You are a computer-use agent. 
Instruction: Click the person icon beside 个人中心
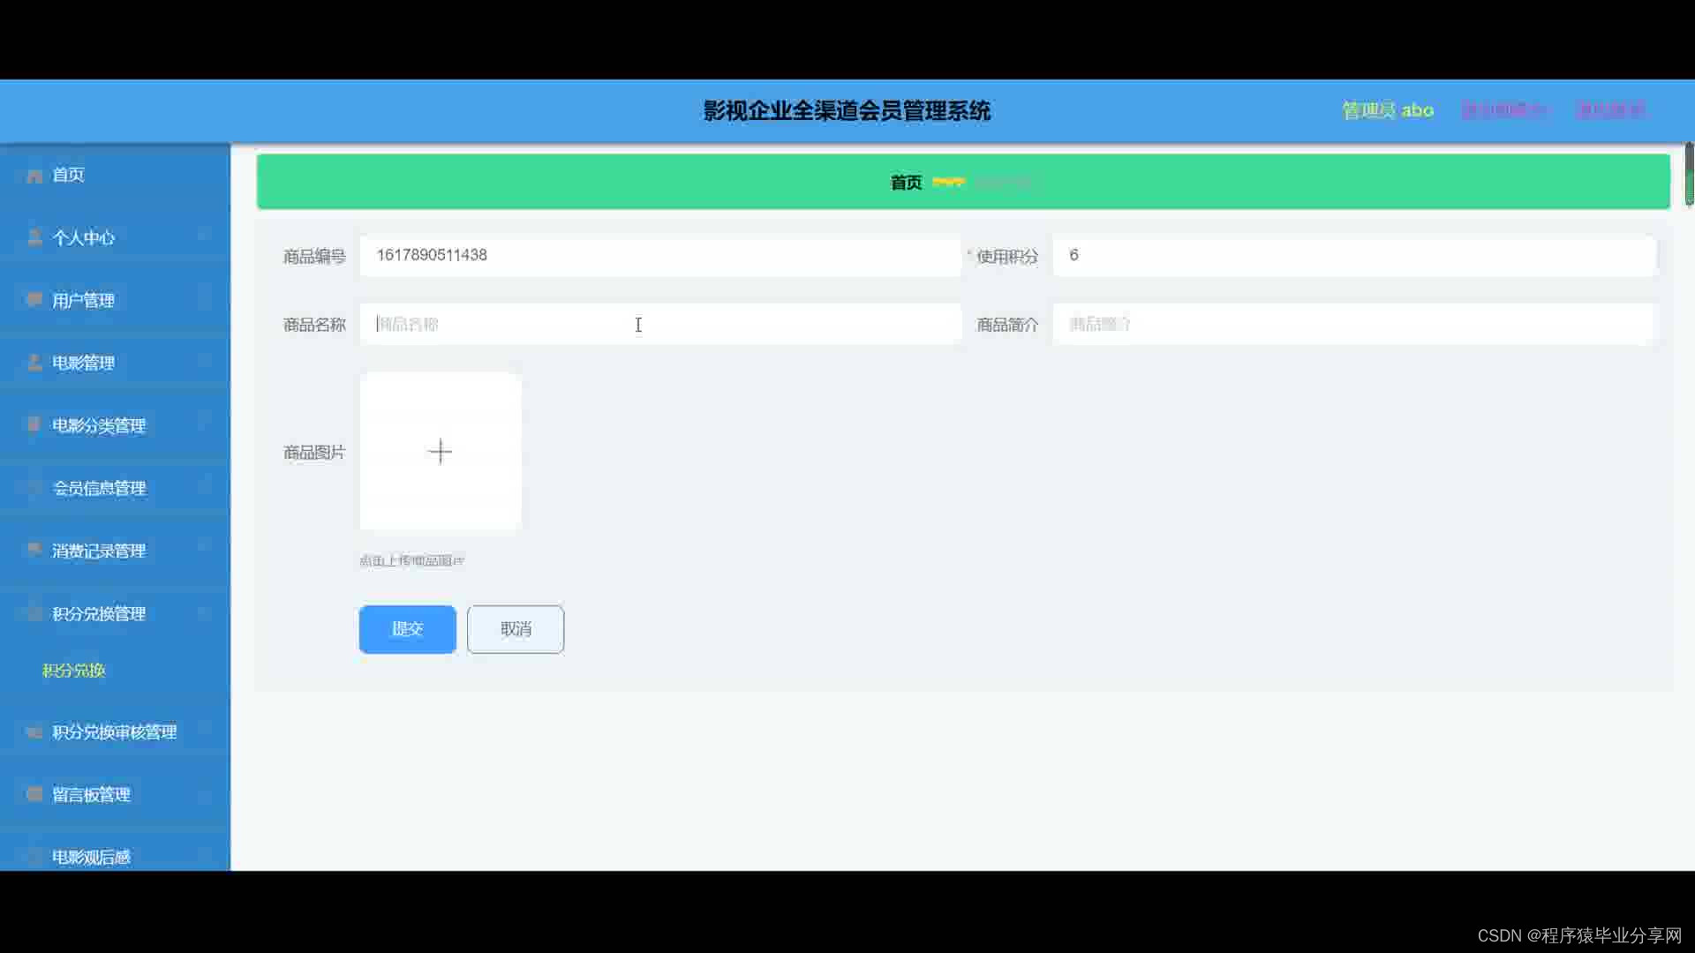coord(34,237)
